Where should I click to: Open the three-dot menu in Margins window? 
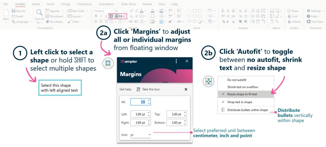click(x=176, y=61)
